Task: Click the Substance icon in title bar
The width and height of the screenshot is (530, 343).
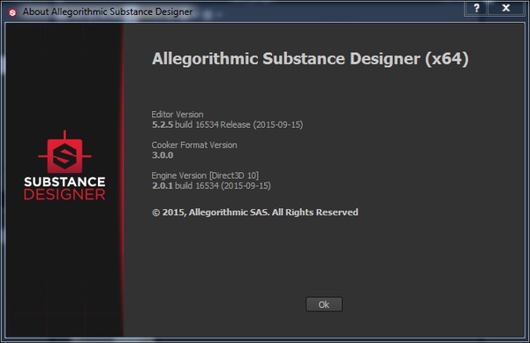Action: tap(13, 12)
